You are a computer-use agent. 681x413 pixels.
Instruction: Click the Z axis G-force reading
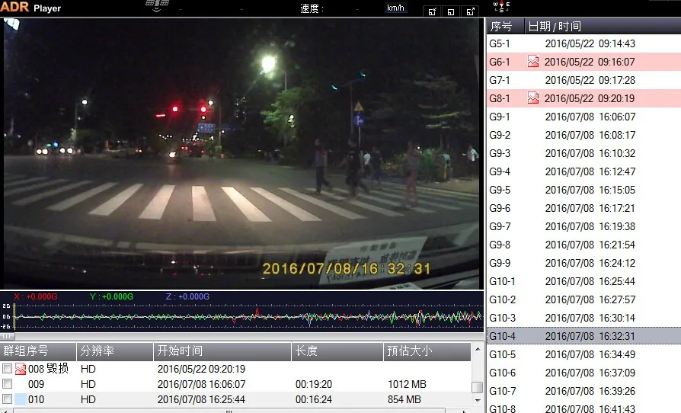pyautogui.click(x=187, y=296)
